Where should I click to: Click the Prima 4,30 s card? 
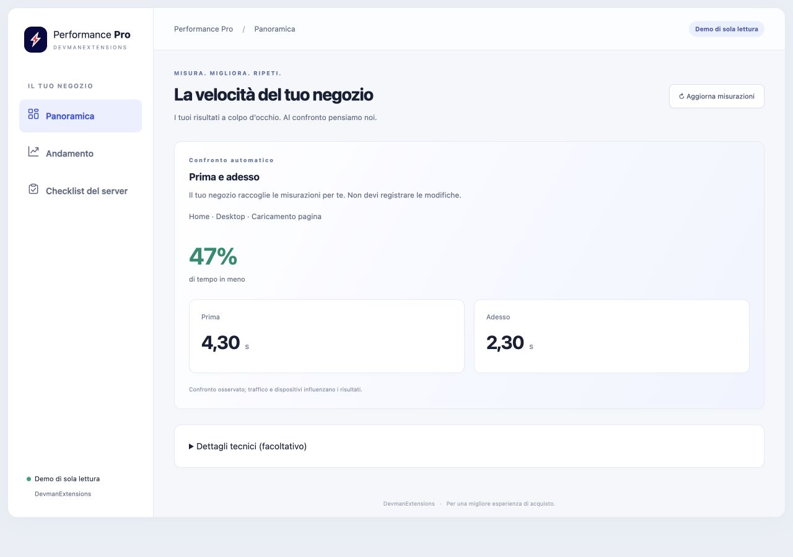326,336
